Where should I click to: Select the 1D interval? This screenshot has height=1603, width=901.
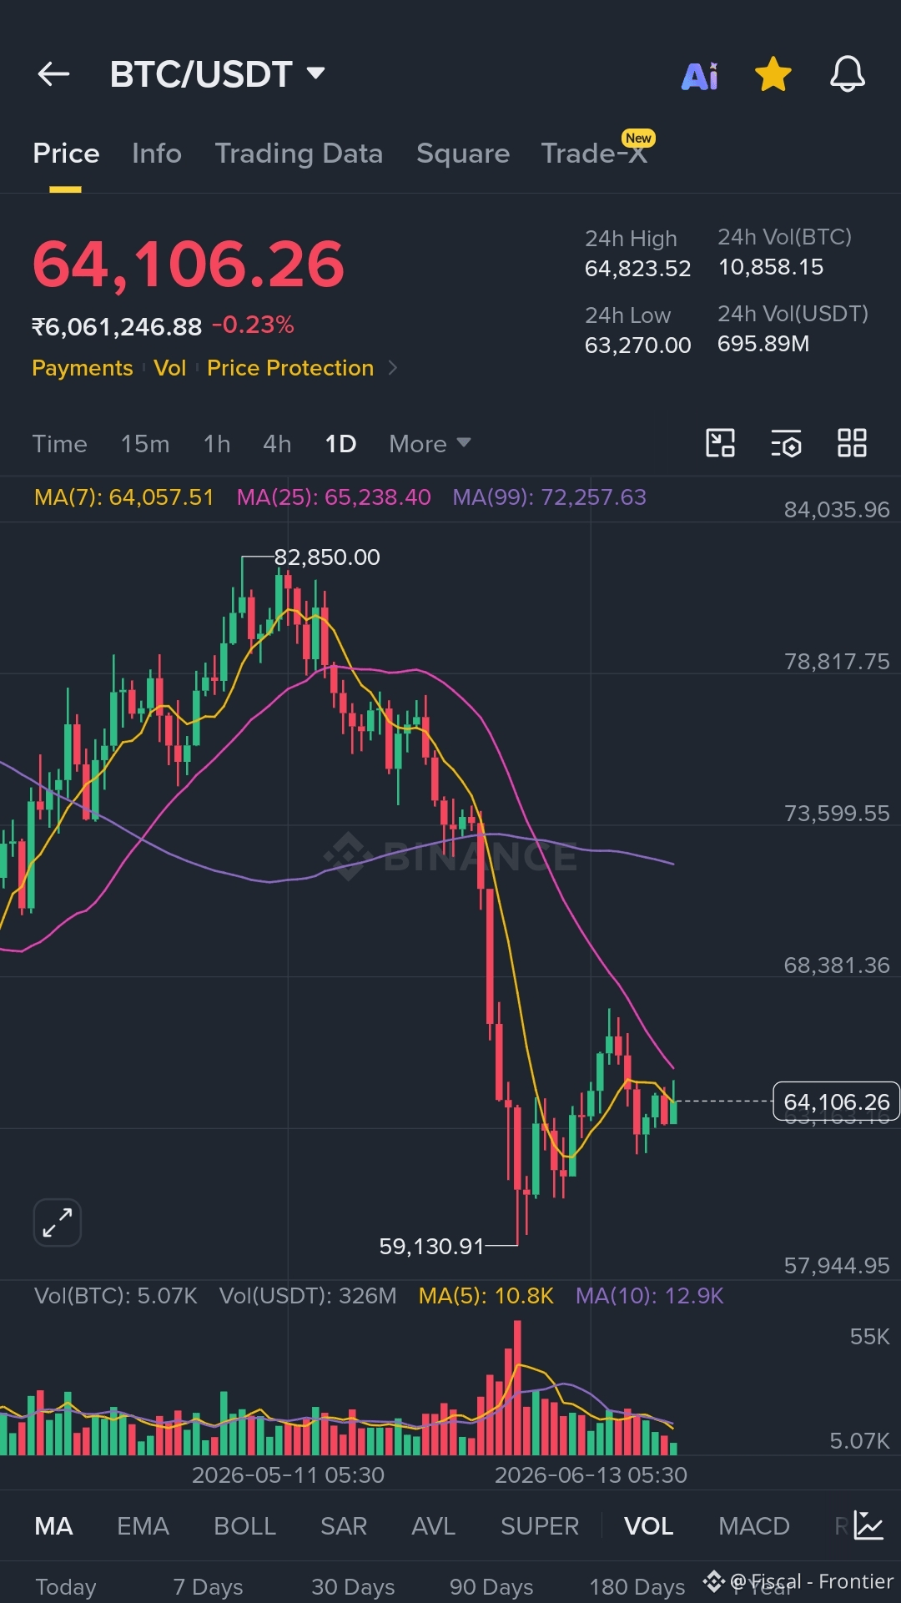pos(340,444)
